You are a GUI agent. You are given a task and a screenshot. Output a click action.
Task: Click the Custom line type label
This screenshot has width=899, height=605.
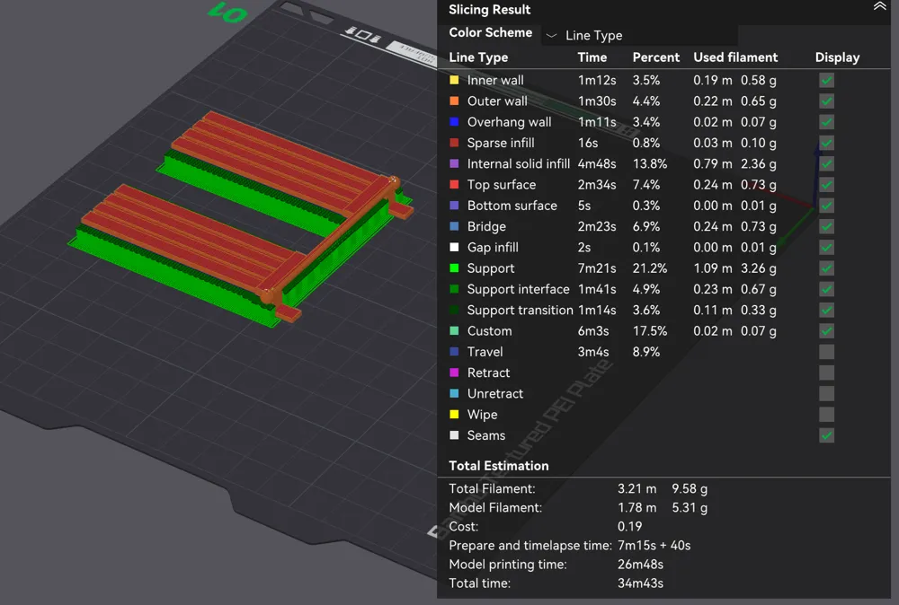click(489, 331)
